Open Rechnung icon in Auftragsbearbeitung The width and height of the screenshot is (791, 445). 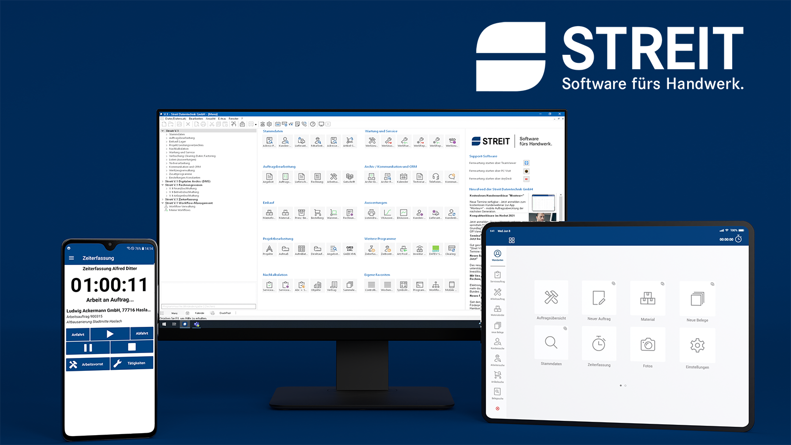[317, 177]
